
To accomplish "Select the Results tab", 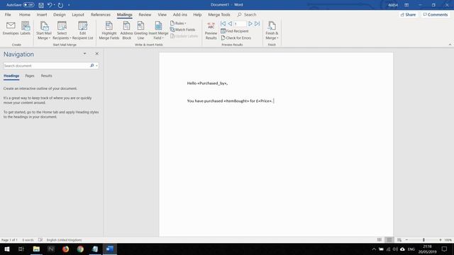I will click(x=46, y=76).
